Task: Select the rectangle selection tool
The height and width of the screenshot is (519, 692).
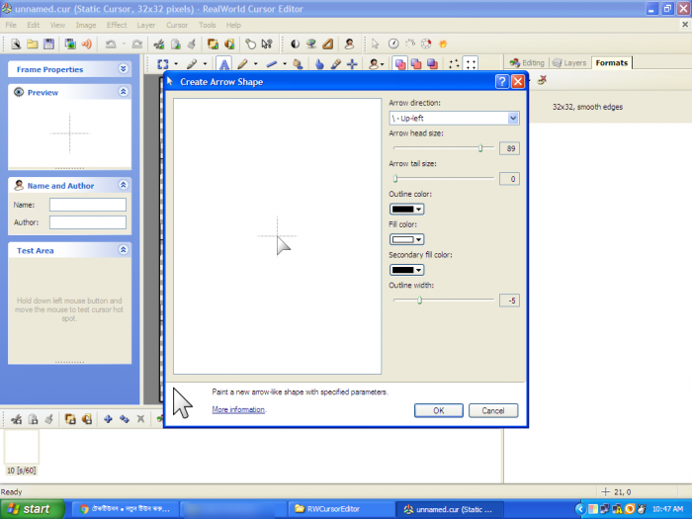Action: coord(163,64)
